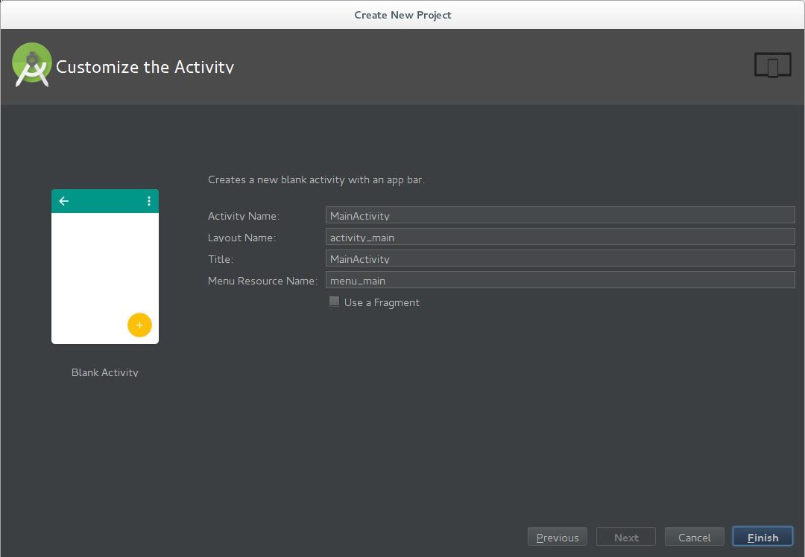The height and width of the screenshot is (557, 805).
Task: Enable the Use a Fragment checkbox
Action: tap(334, 302)
